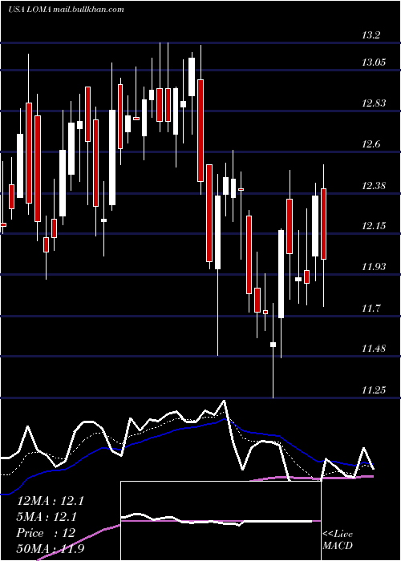Select the 11.7 price axis label
The height and width of the screenshot is (561, 401).
(x=371, y=308)
